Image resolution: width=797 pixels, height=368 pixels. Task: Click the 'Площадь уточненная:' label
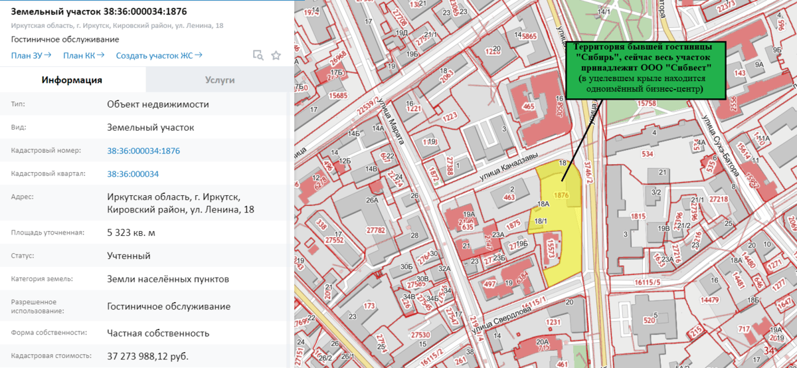pos(48,232)
